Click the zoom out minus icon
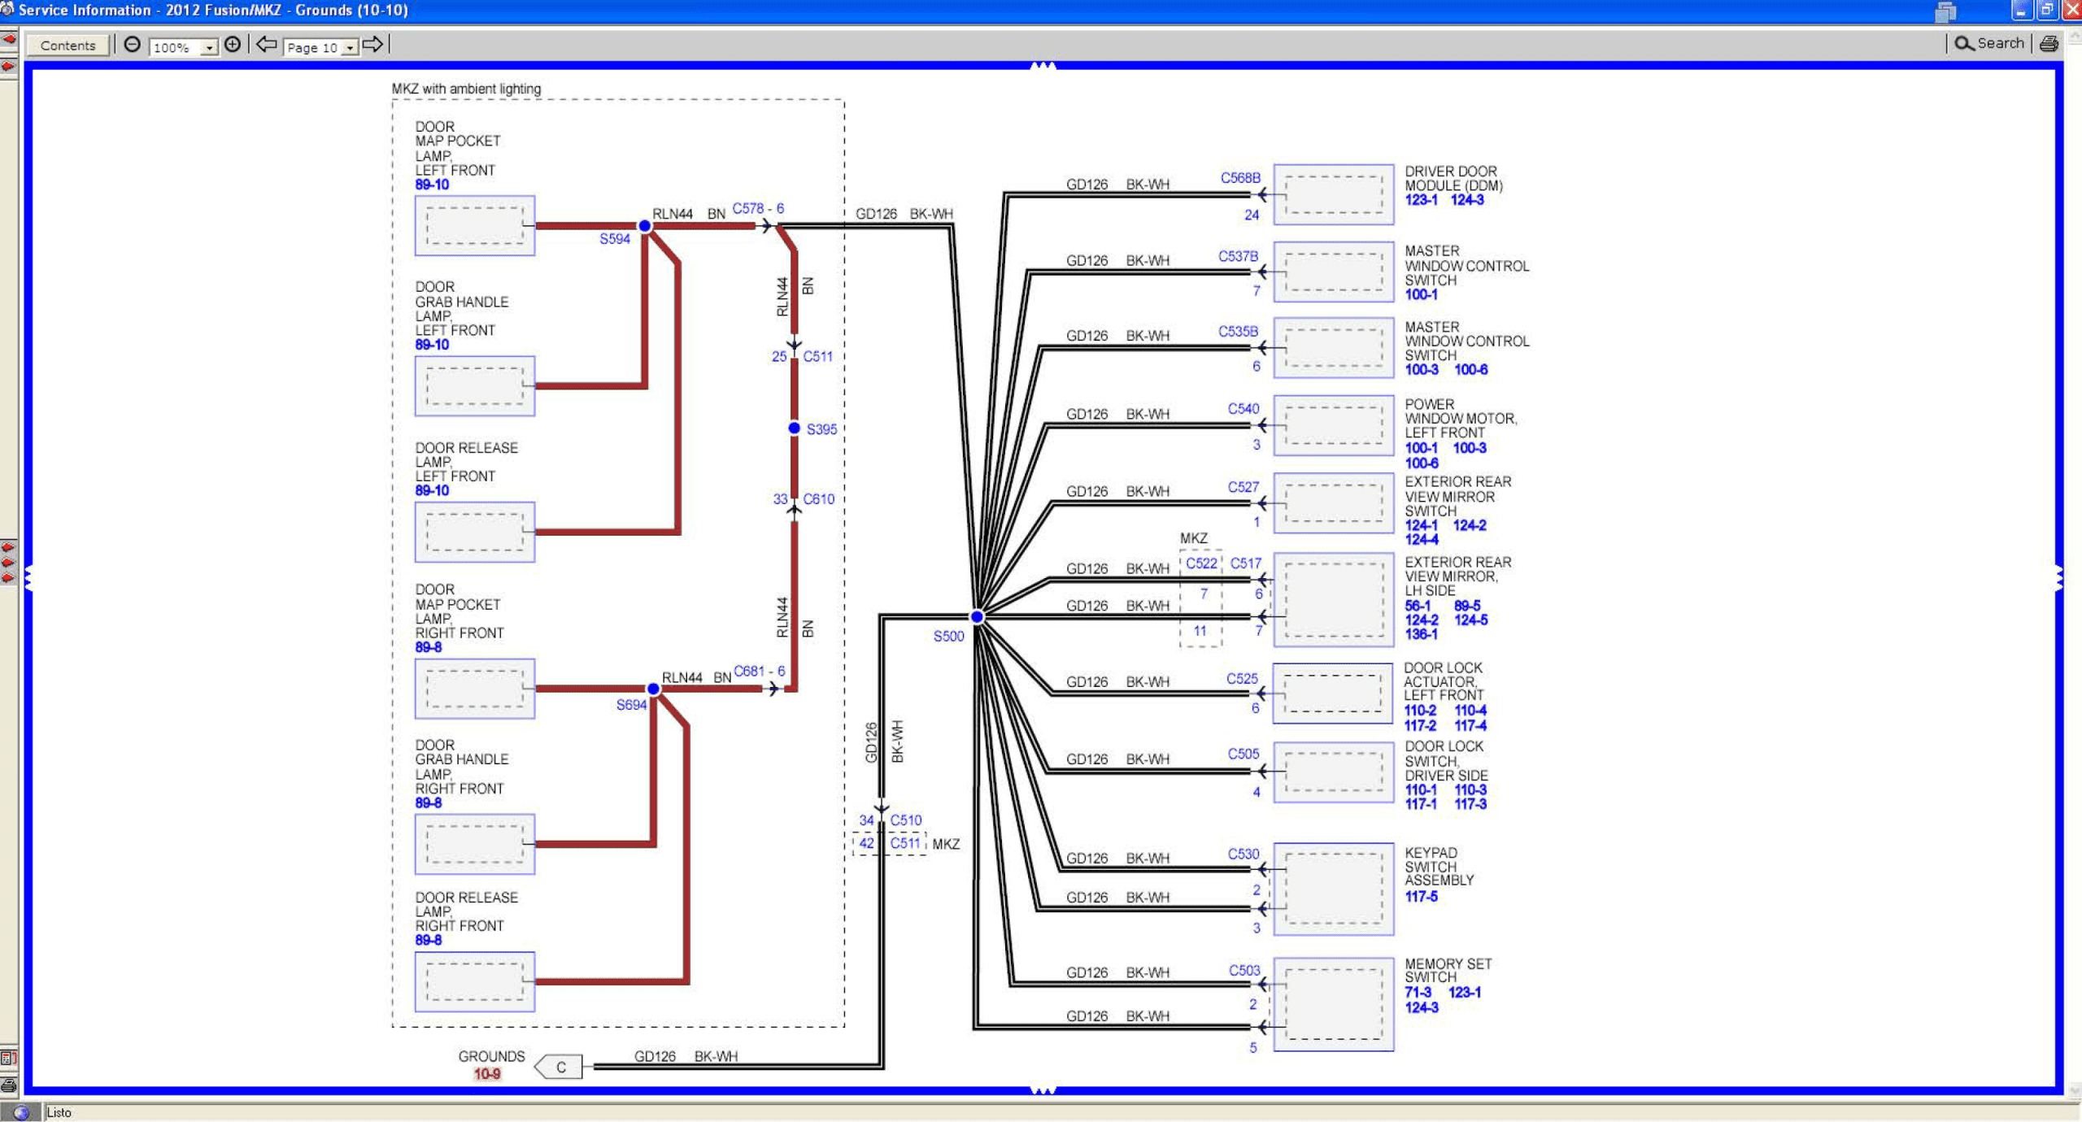 132,45
